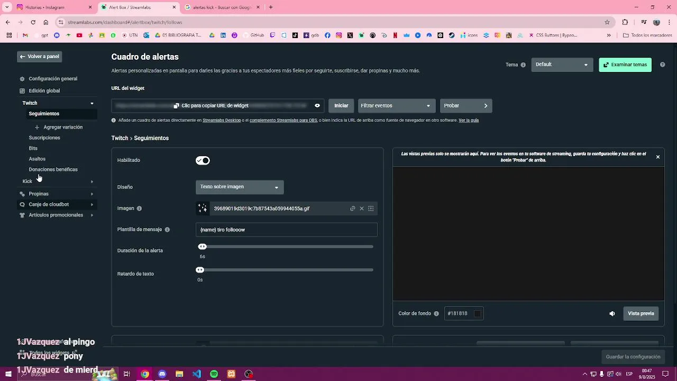Open Todos los marcadores folder
The image size is (677, 381).
(x=647, y=35)
